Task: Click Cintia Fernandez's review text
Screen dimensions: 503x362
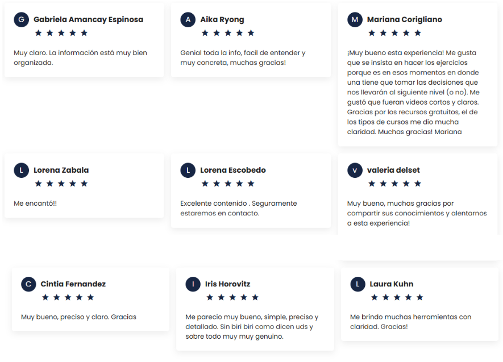Action: point(78,317)
